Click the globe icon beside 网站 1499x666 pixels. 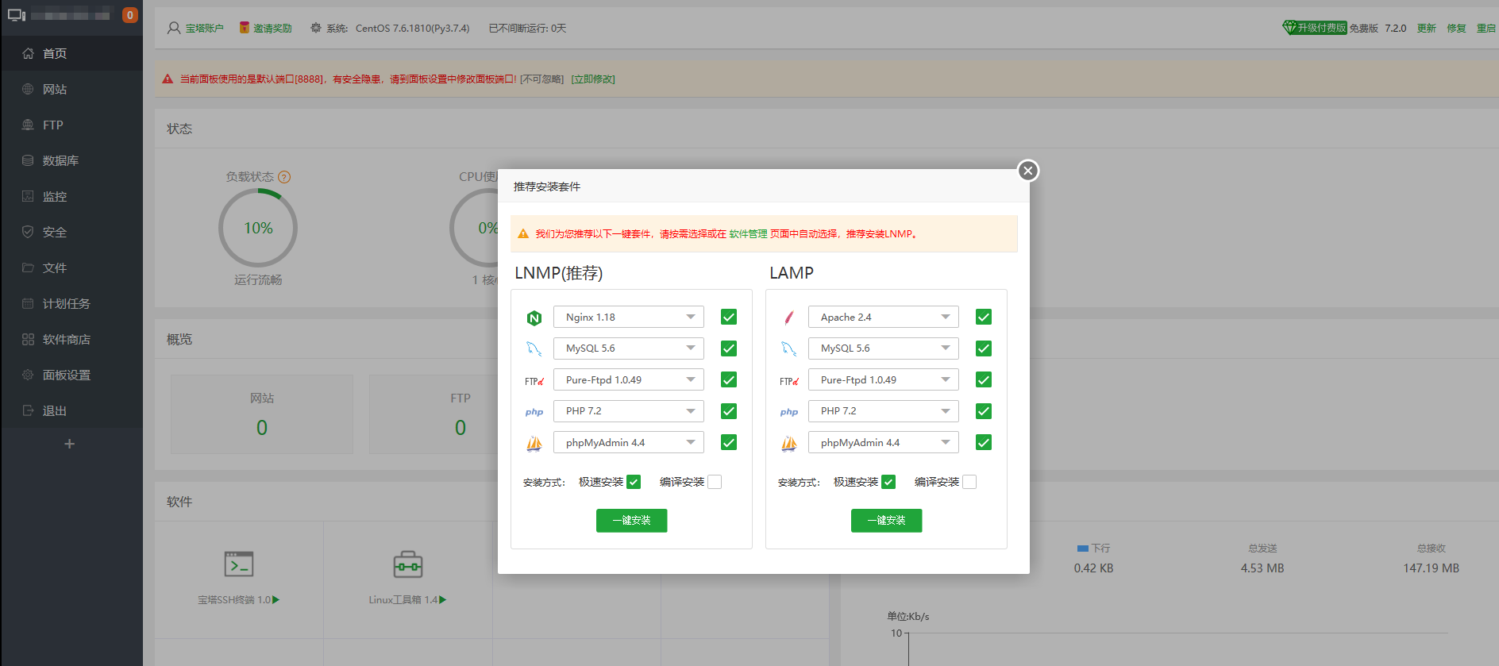tap(28, 89)
